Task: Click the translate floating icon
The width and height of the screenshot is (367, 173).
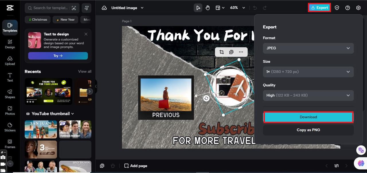Action: [x=360, y=150]
